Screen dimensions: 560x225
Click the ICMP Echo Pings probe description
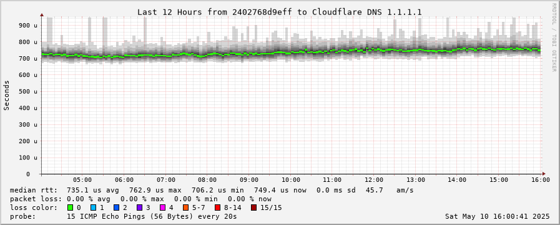(152, 216)
